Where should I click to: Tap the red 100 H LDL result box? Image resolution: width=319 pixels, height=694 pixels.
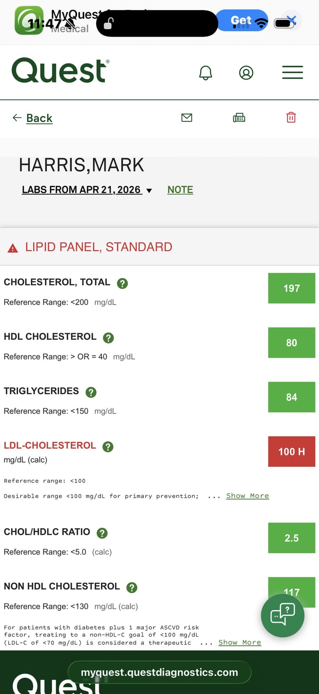click(x=292, y=452)
